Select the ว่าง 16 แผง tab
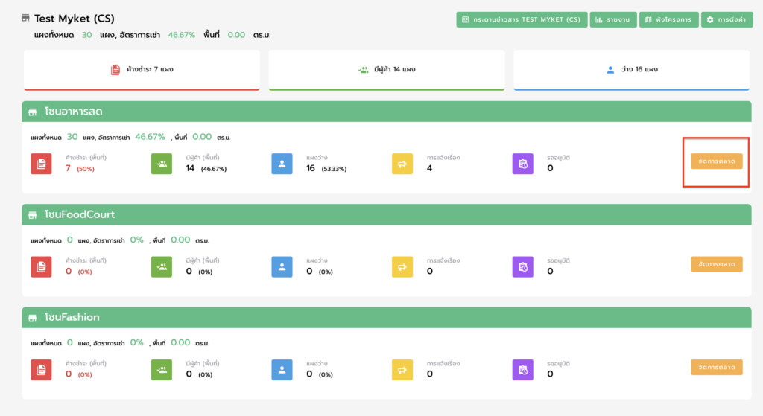The width and height of the screenshot is (763, 416). [x=631, y=70]
